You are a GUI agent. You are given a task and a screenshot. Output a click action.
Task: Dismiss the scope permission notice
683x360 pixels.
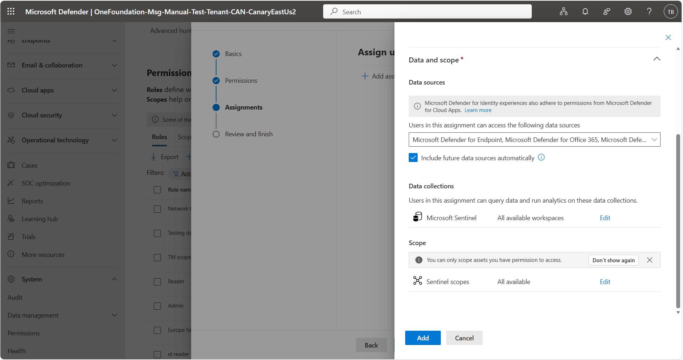tap(649, 260)
